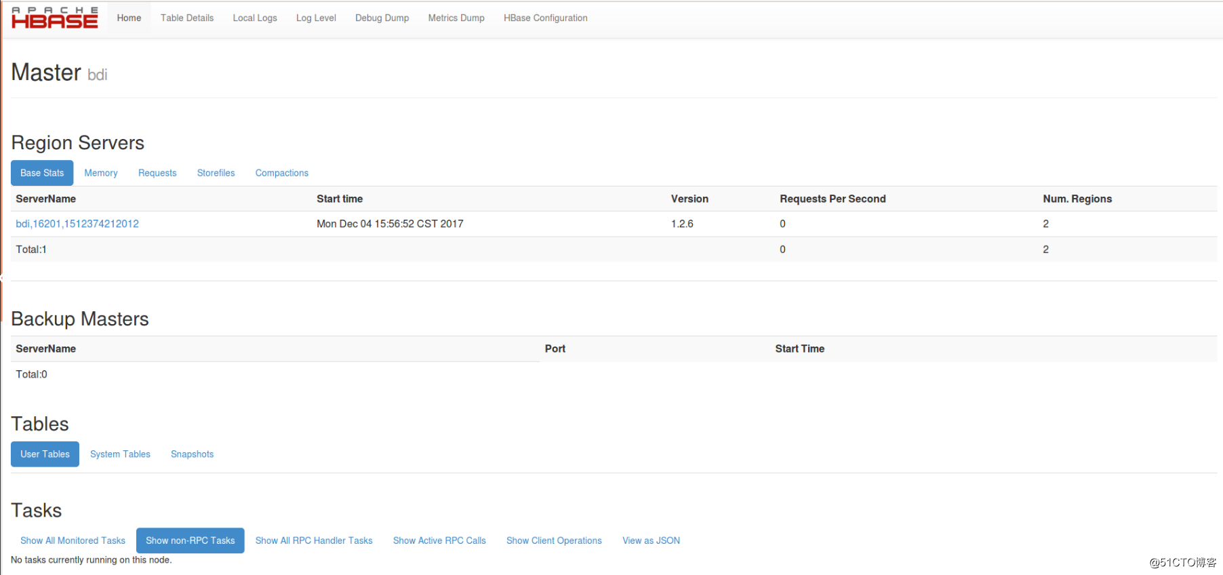This screenshot has width=1223, height=575.
Task: Select Show non-RPC Tasks
Action: tap(191, 540)
